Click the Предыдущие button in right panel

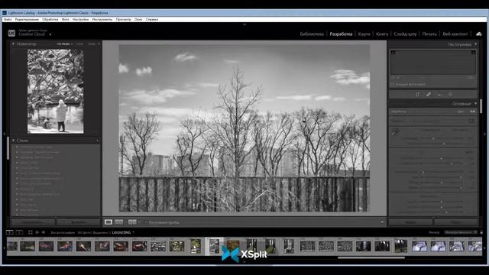pyautogui.click(x=410, y=222)
